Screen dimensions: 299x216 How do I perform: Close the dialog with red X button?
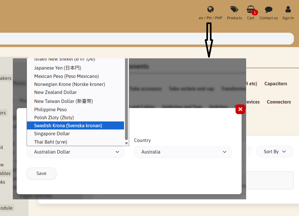coord(240,110)
